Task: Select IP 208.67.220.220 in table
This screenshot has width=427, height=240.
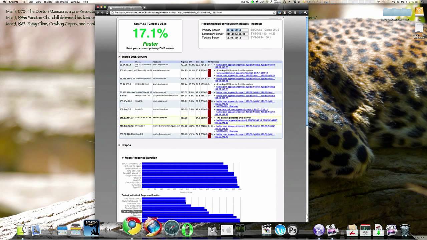Action: (127, 134)
